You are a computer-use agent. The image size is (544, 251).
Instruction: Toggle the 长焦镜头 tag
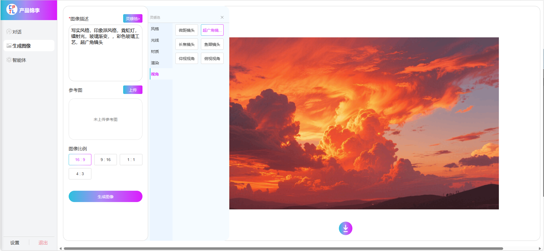pyautogui.click(x=187, y=44)
